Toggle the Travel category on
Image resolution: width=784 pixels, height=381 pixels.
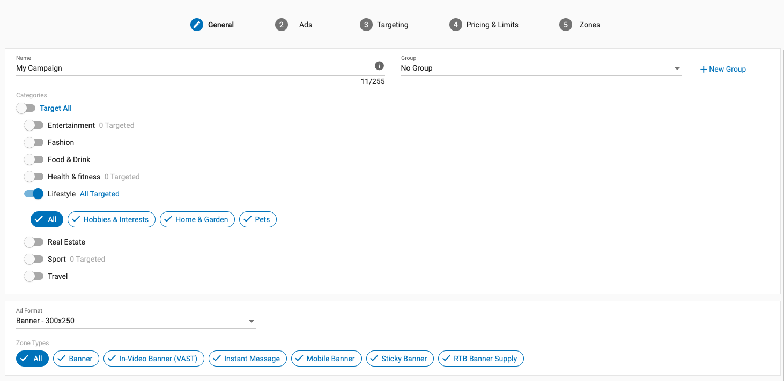point(34,276)
